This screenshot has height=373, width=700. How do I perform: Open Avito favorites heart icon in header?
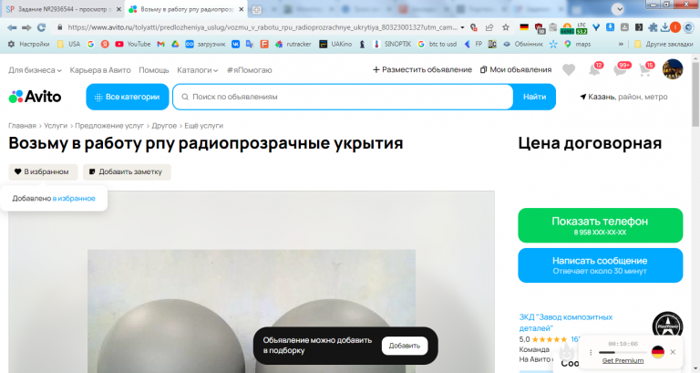coord(569,69)
